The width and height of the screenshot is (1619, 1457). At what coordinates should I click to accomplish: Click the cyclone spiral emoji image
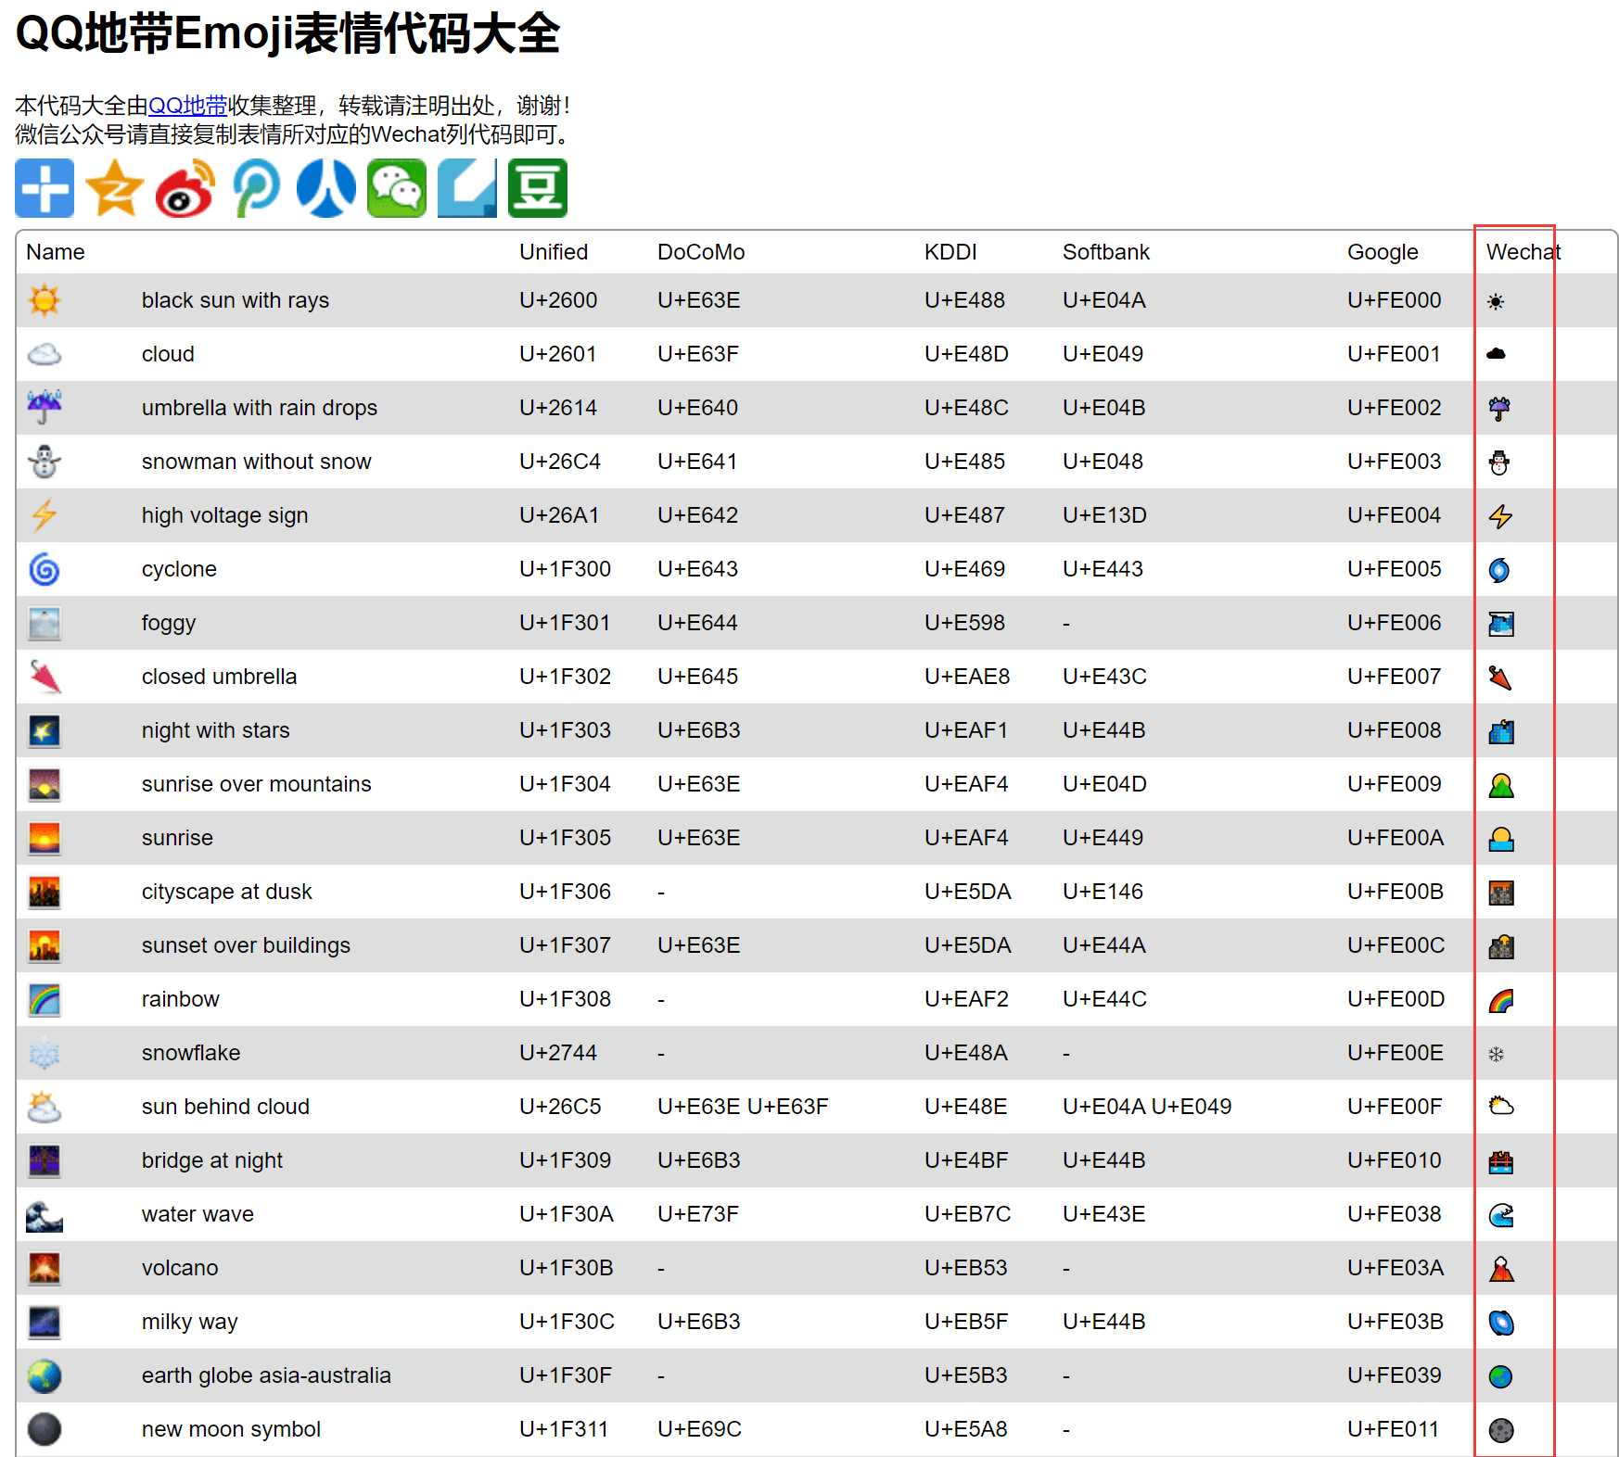(x=45, y=569)
